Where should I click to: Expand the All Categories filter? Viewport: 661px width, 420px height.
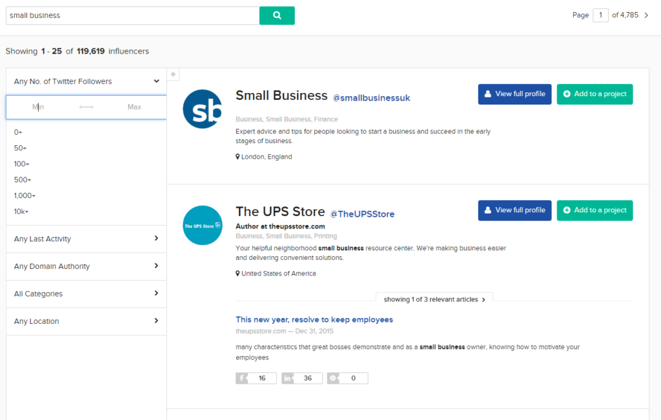click(156, 294)
